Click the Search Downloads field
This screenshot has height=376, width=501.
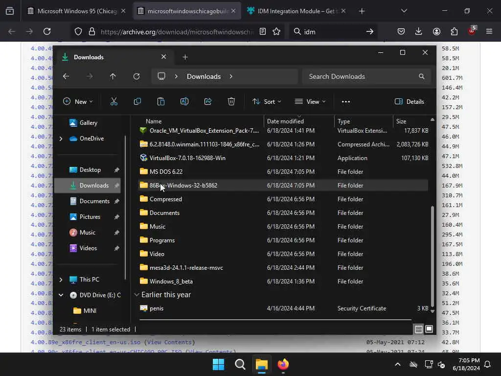click(x=366, y=76)
